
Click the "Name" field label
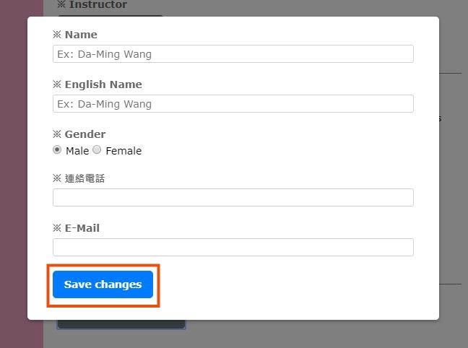coord(81,35)
